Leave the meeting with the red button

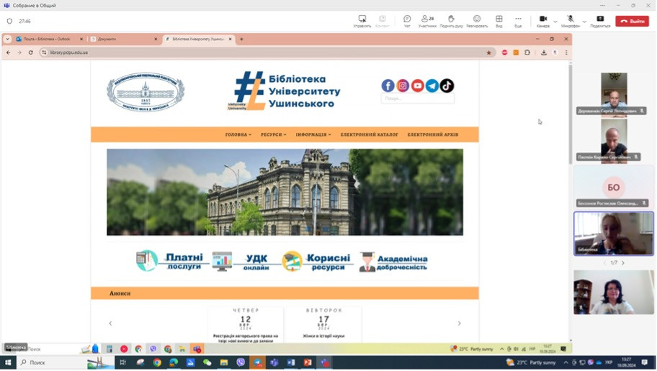click(x=632, y=21)
